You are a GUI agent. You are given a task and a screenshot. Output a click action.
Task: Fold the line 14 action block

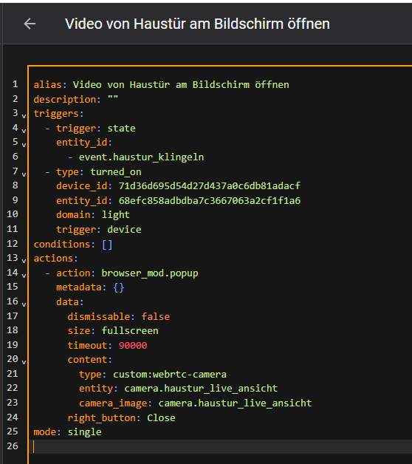(x=24, y=276)
